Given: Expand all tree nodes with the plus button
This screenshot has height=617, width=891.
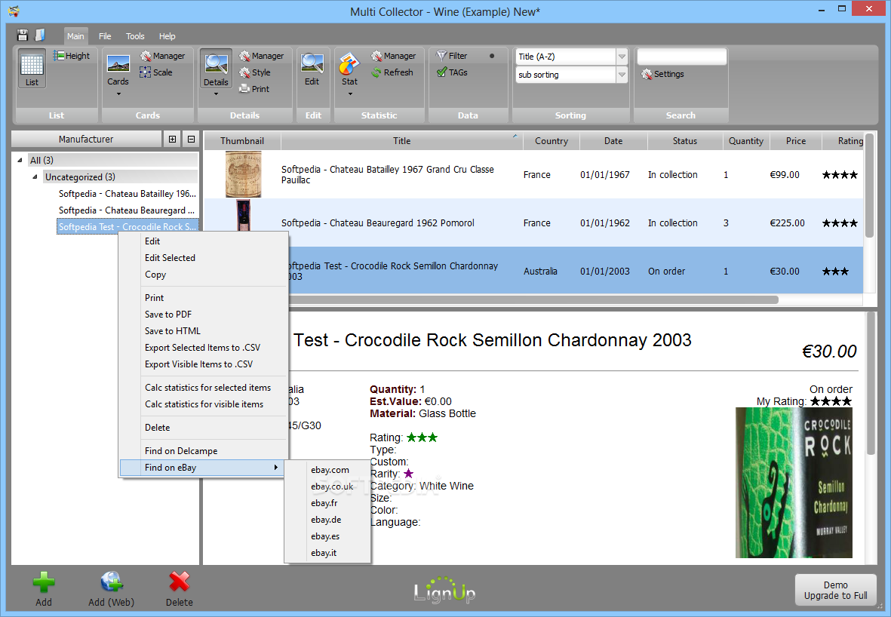Looking at the screenshot, I should (173, 139).
